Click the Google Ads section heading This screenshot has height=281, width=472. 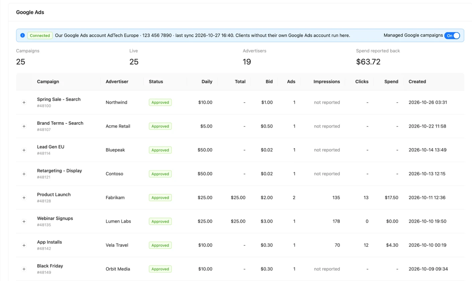[x=30, y=12]
